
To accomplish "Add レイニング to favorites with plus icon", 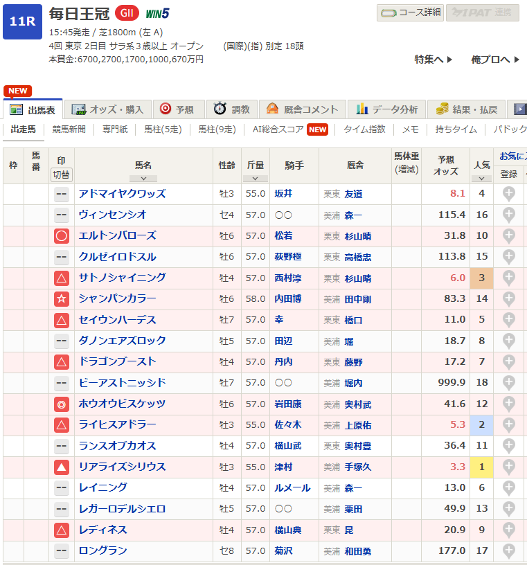I will (508, 487).
